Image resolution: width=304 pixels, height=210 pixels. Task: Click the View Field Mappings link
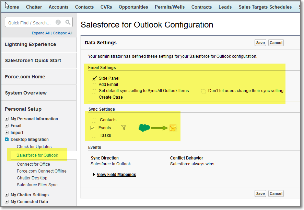[116, 175]
